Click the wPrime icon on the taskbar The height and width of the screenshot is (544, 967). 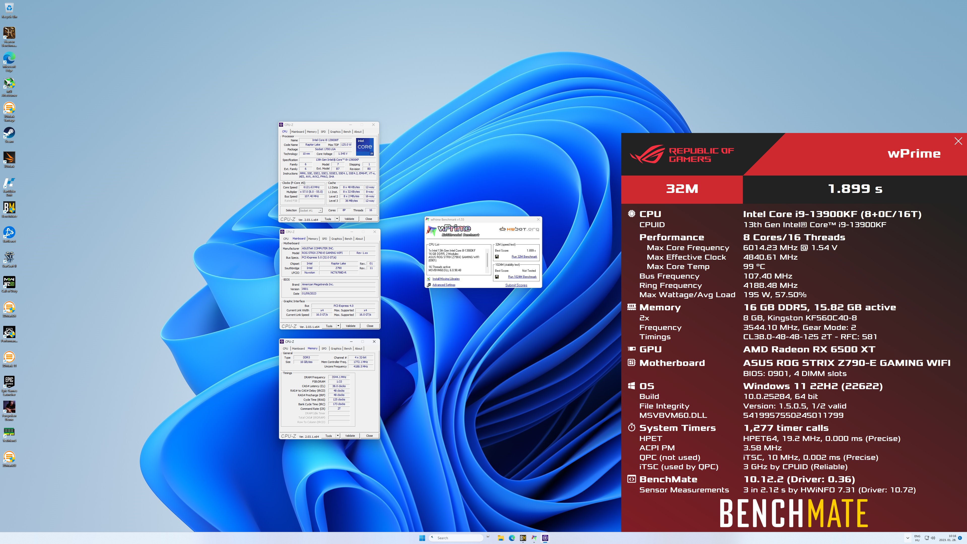click(534, 538)
